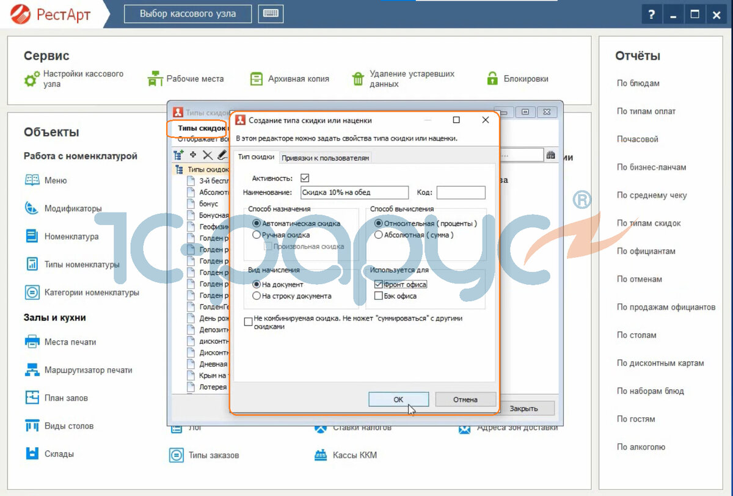Viewport: 733px width, 496px height.
Task: Open Категории номенклатуры icon
Action: click(x=32, y=293)
